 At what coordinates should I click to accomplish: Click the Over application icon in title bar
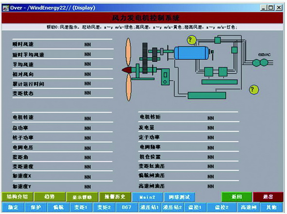6,8
